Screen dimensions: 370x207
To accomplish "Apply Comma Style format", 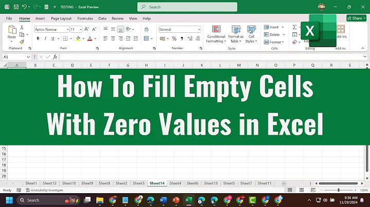I will 182,38.
